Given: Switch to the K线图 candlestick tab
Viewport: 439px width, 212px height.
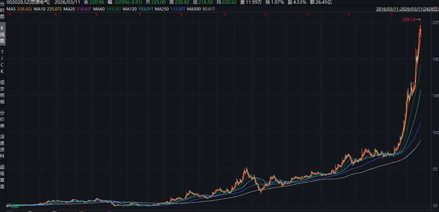Looking at the screenshot, I should click(3, 33).
